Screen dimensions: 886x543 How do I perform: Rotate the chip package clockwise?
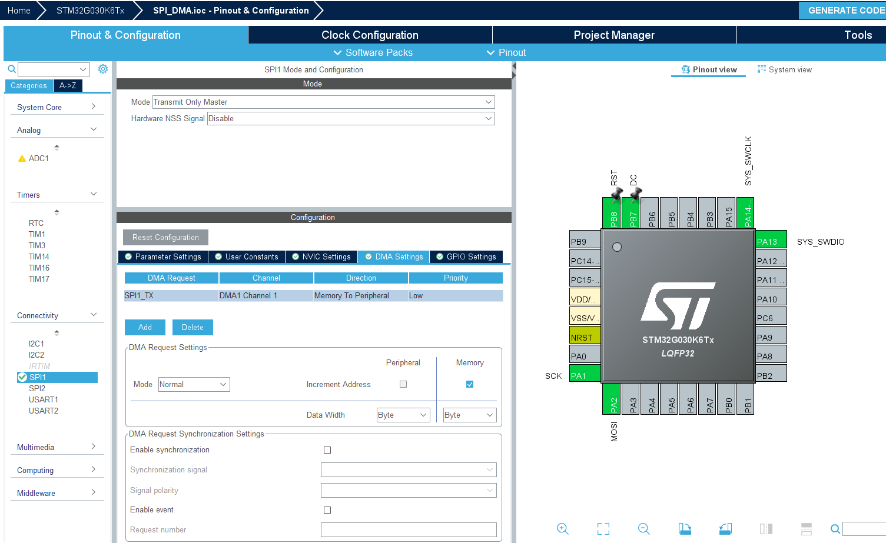click(x=685, y=529)
